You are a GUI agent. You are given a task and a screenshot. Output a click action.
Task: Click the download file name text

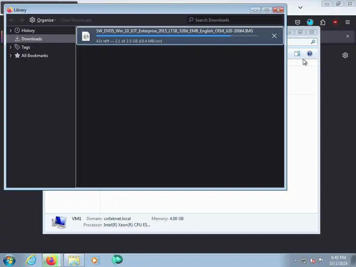(175, 31)
